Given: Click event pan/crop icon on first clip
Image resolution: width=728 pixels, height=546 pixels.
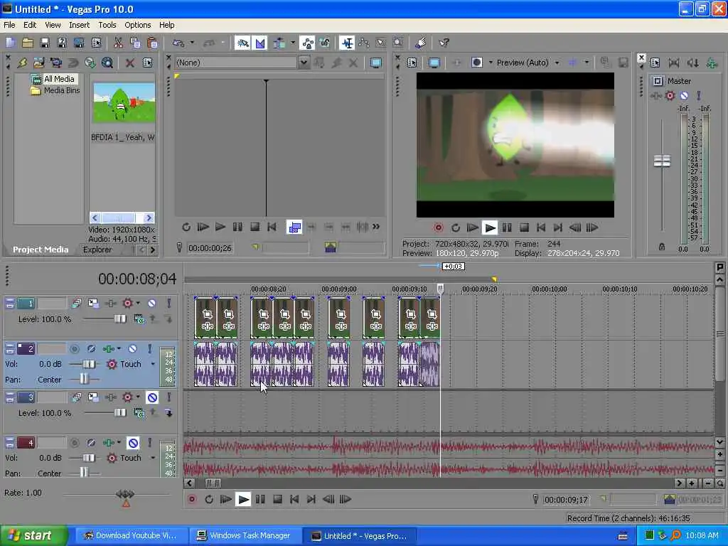Looking at the screenshot, I should tap(207, 314).
